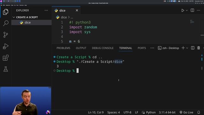The height and width of the screenshot is (115, 204).
Task: Split the editor to the right
Action: [x=192, y=10]
